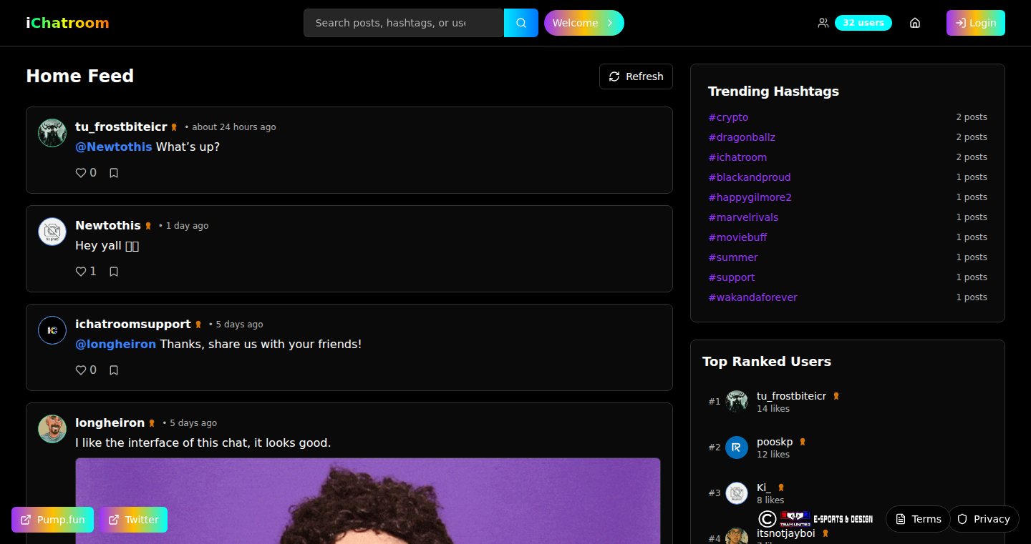Click the copyright symbol icon
Image resolution: width=1031 pixels, height=544 pixels.
pyautogui.click(x=767, y=519)
